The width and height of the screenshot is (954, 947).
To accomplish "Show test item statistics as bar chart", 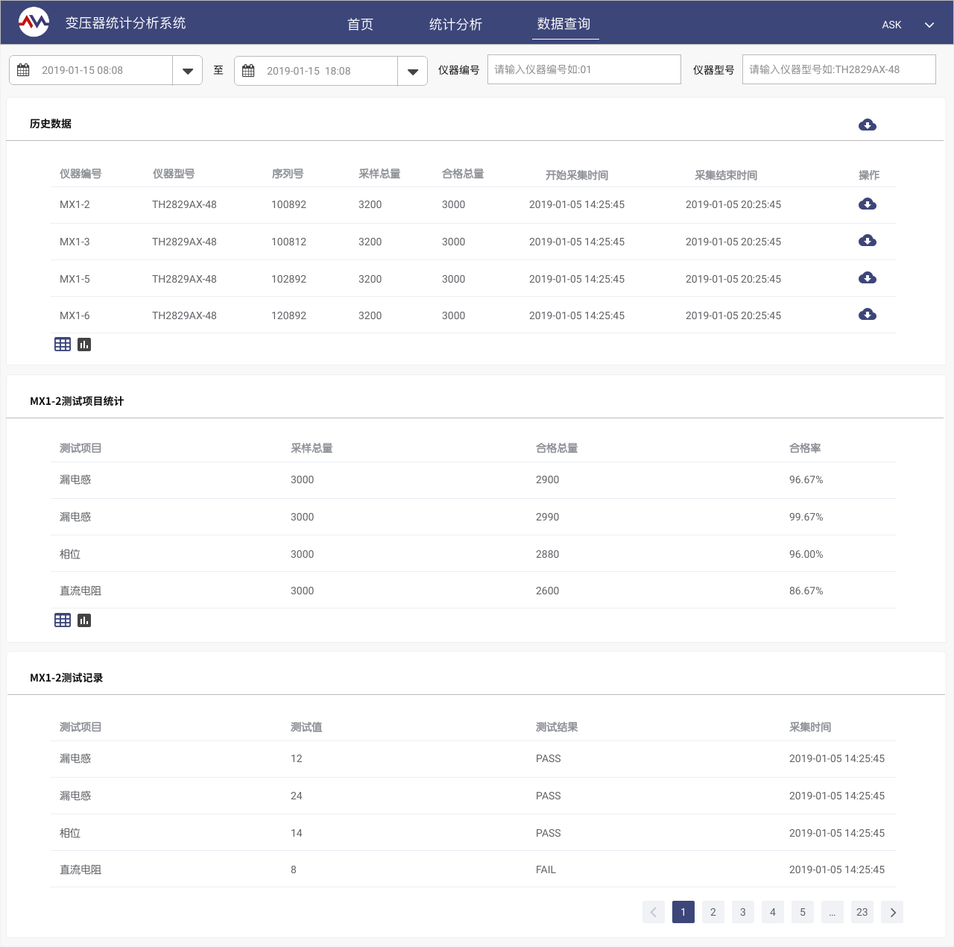I will pyautogui.click(x=84, y=620).
